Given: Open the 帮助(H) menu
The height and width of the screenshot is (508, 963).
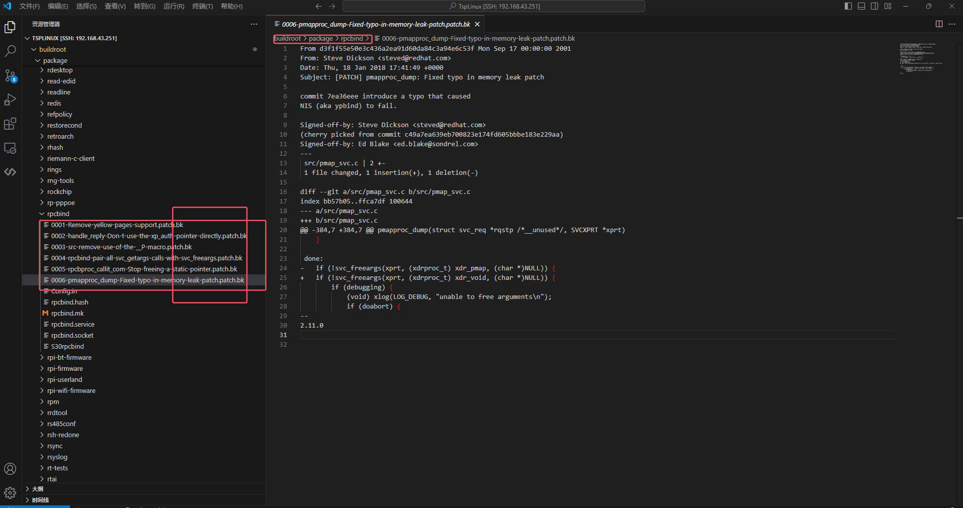Looking at the screenshot, I should click(x=232, y=6).
